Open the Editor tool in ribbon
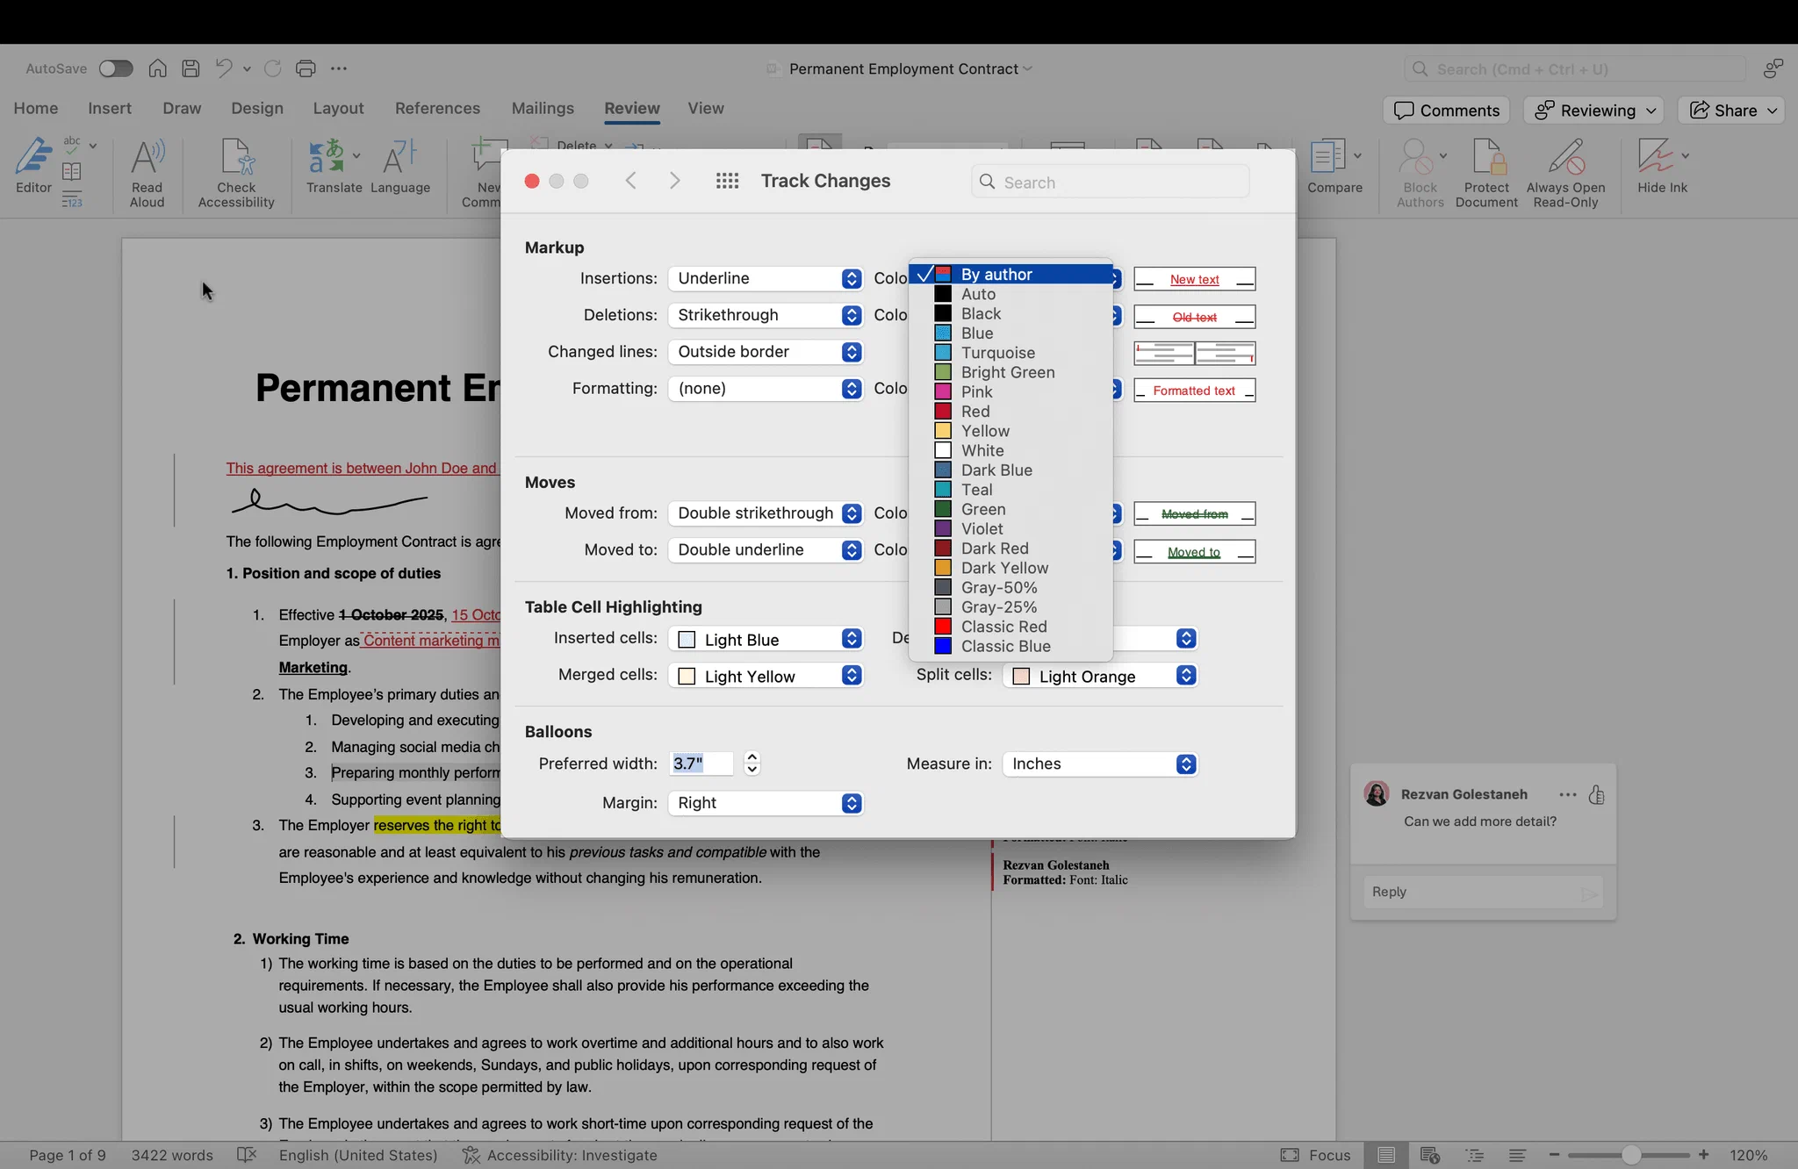This screenshot has height=1169, width=1798. [33, 165]
